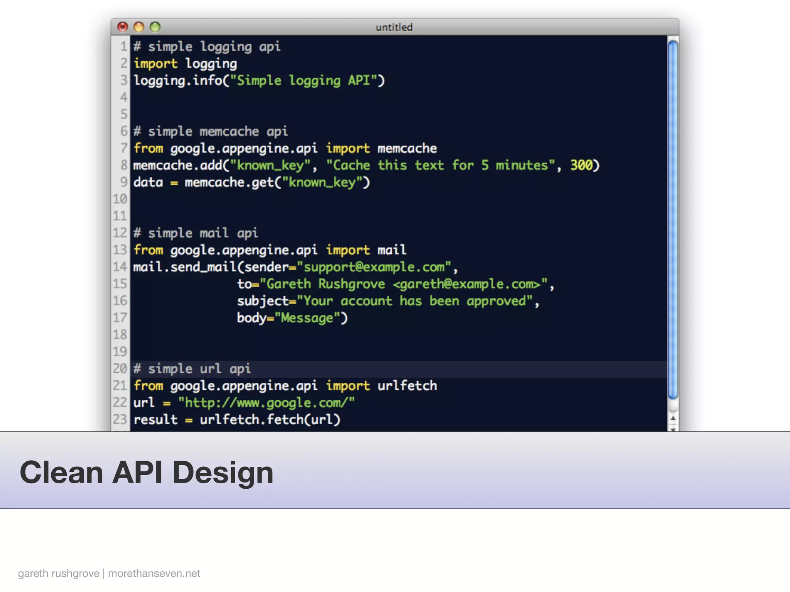
Task: Minimize the untitled editor window
Action: (x=139, y=27)
